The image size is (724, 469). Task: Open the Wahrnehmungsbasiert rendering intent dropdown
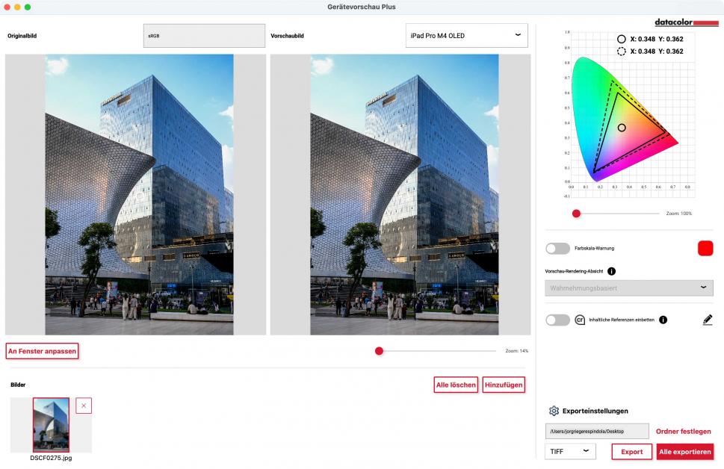pos(629,288)
